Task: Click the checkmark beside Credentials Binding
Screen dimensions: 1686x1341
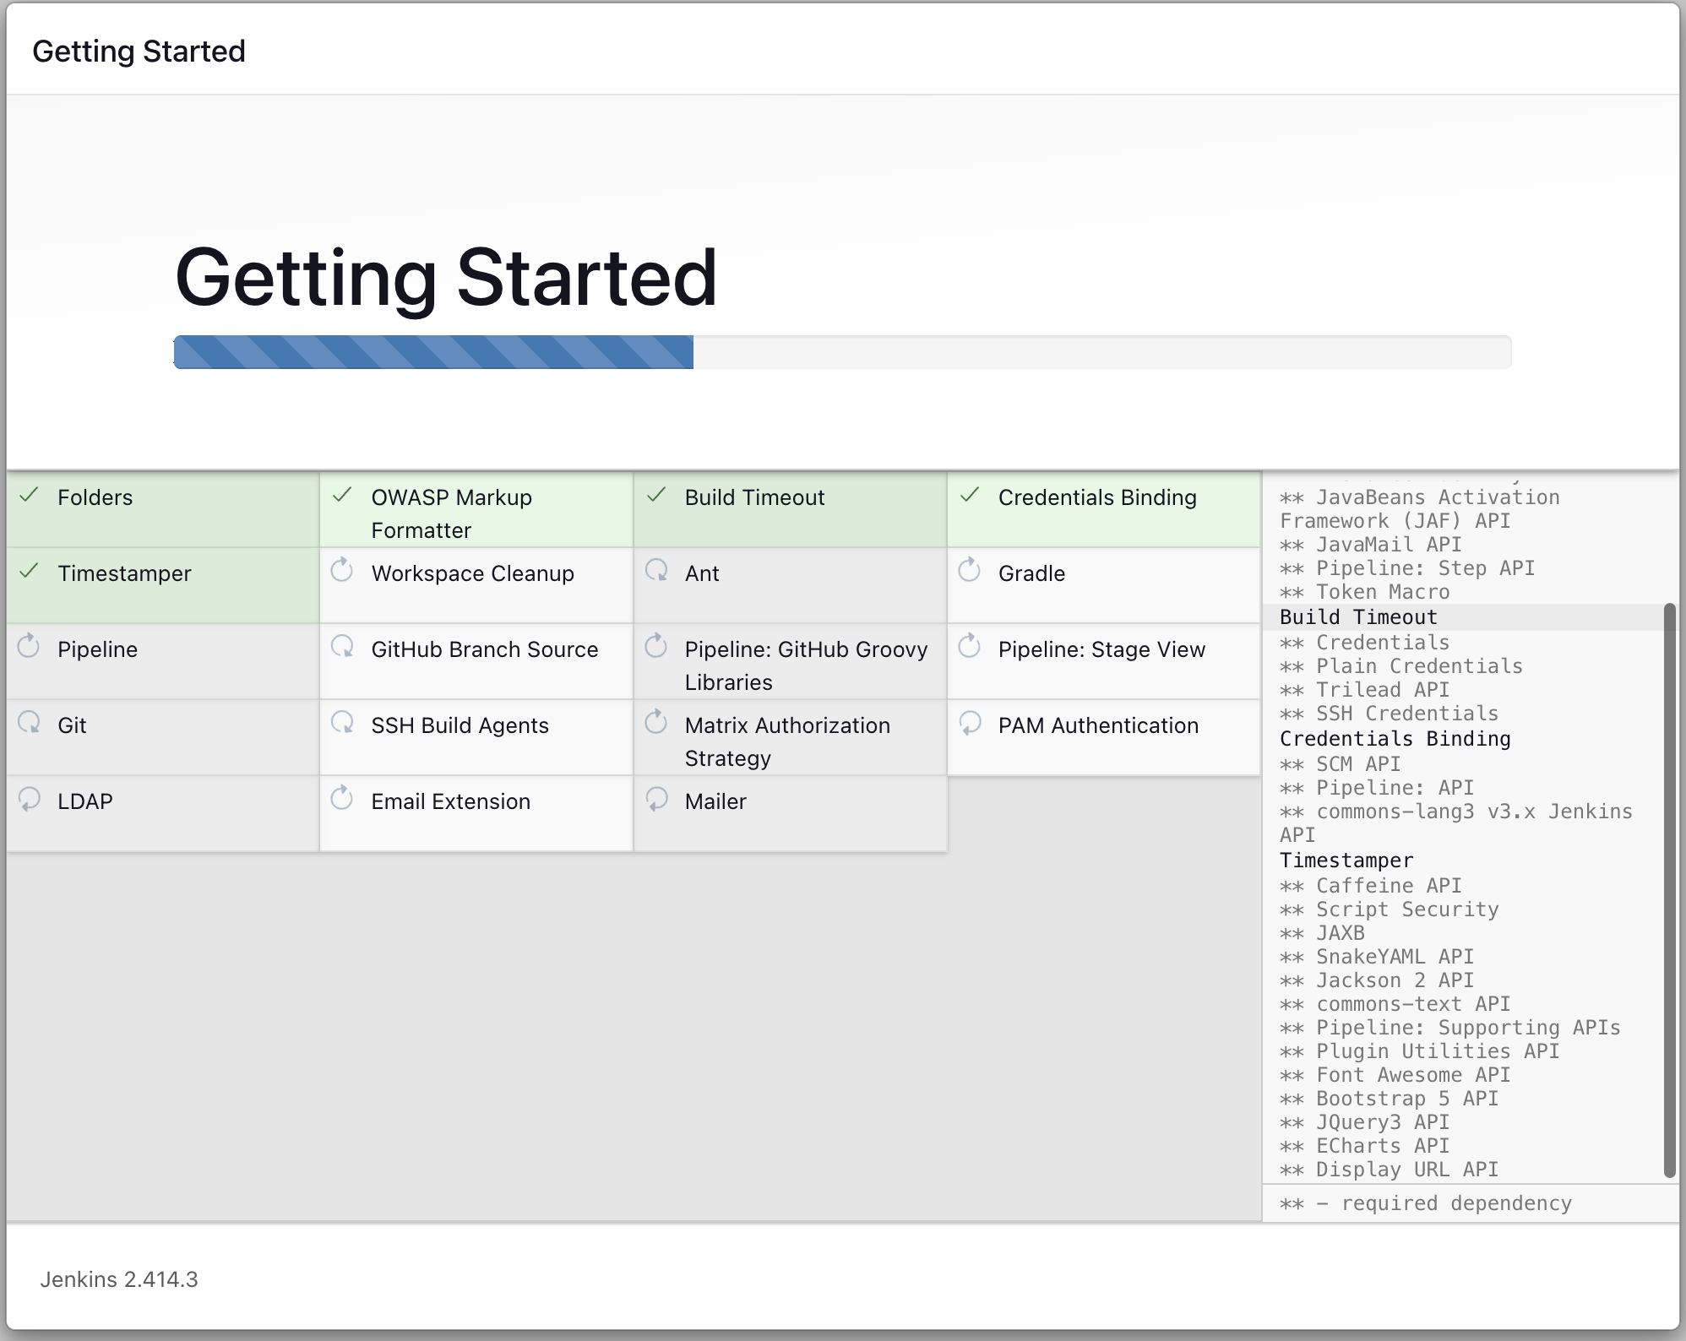Action: tap(970, 496)
